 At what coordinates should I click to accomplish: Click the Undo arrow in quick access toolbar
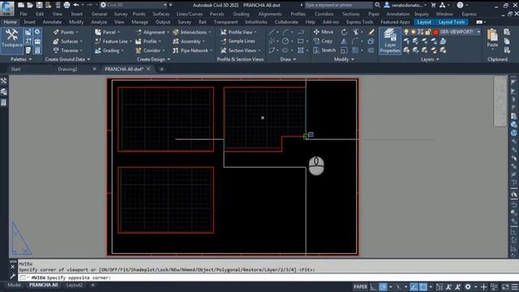(75, 5)
